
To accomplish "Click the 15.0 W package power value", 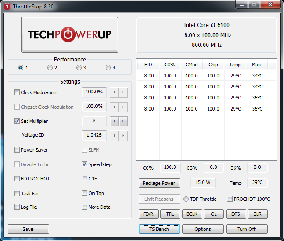I will click(203, 183).
